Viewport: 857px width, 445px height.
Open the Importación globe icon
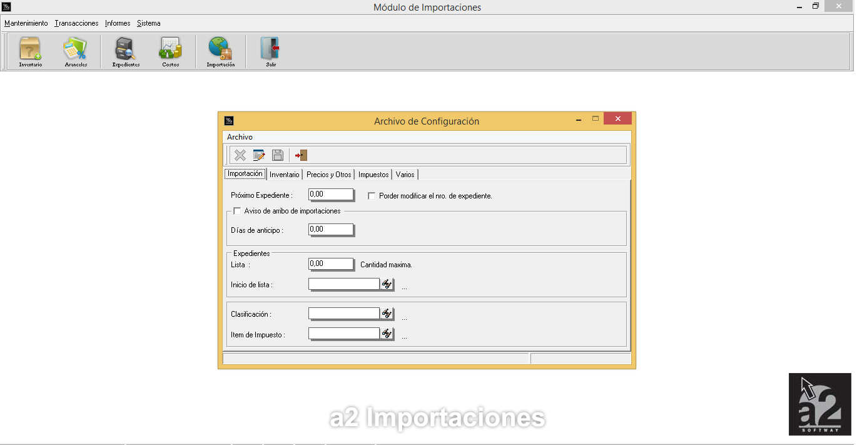point(220,52)
